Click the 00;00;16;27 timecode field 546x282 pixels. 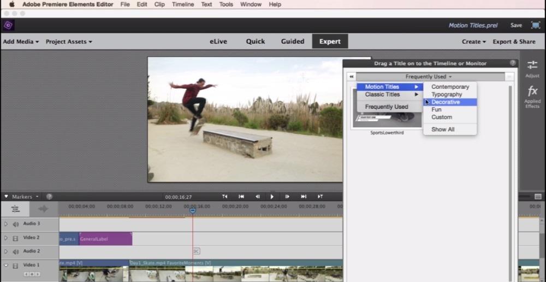(179, 197)
